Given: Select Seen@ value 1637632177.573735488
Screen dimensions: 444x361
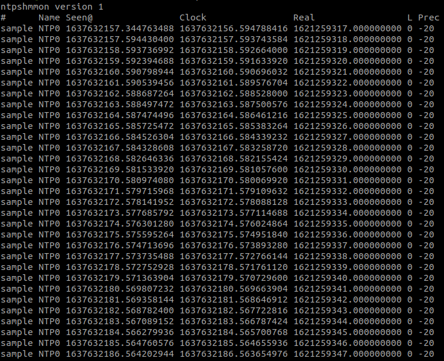Looking at the screenshot, I should (120, 256).
